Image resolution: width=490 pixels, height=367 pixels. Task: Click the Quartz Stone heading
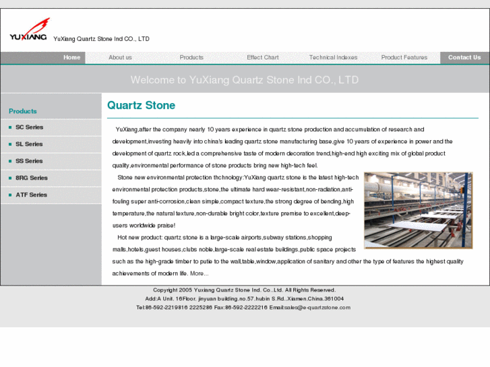[x=142, y=105]
